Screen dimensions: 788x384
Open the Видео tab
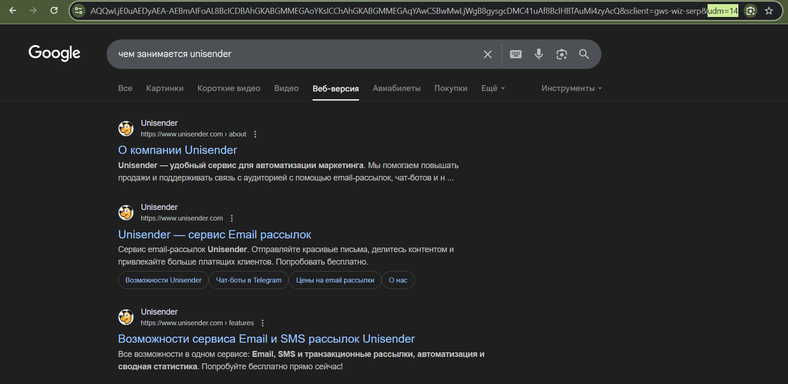pyautogui.click(x=286, y=88)
